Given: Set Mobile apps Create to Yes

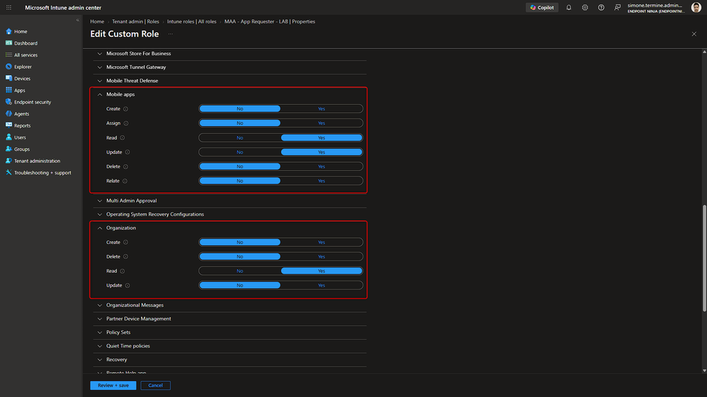Looking at the screenshot, I should coord(322,109).
